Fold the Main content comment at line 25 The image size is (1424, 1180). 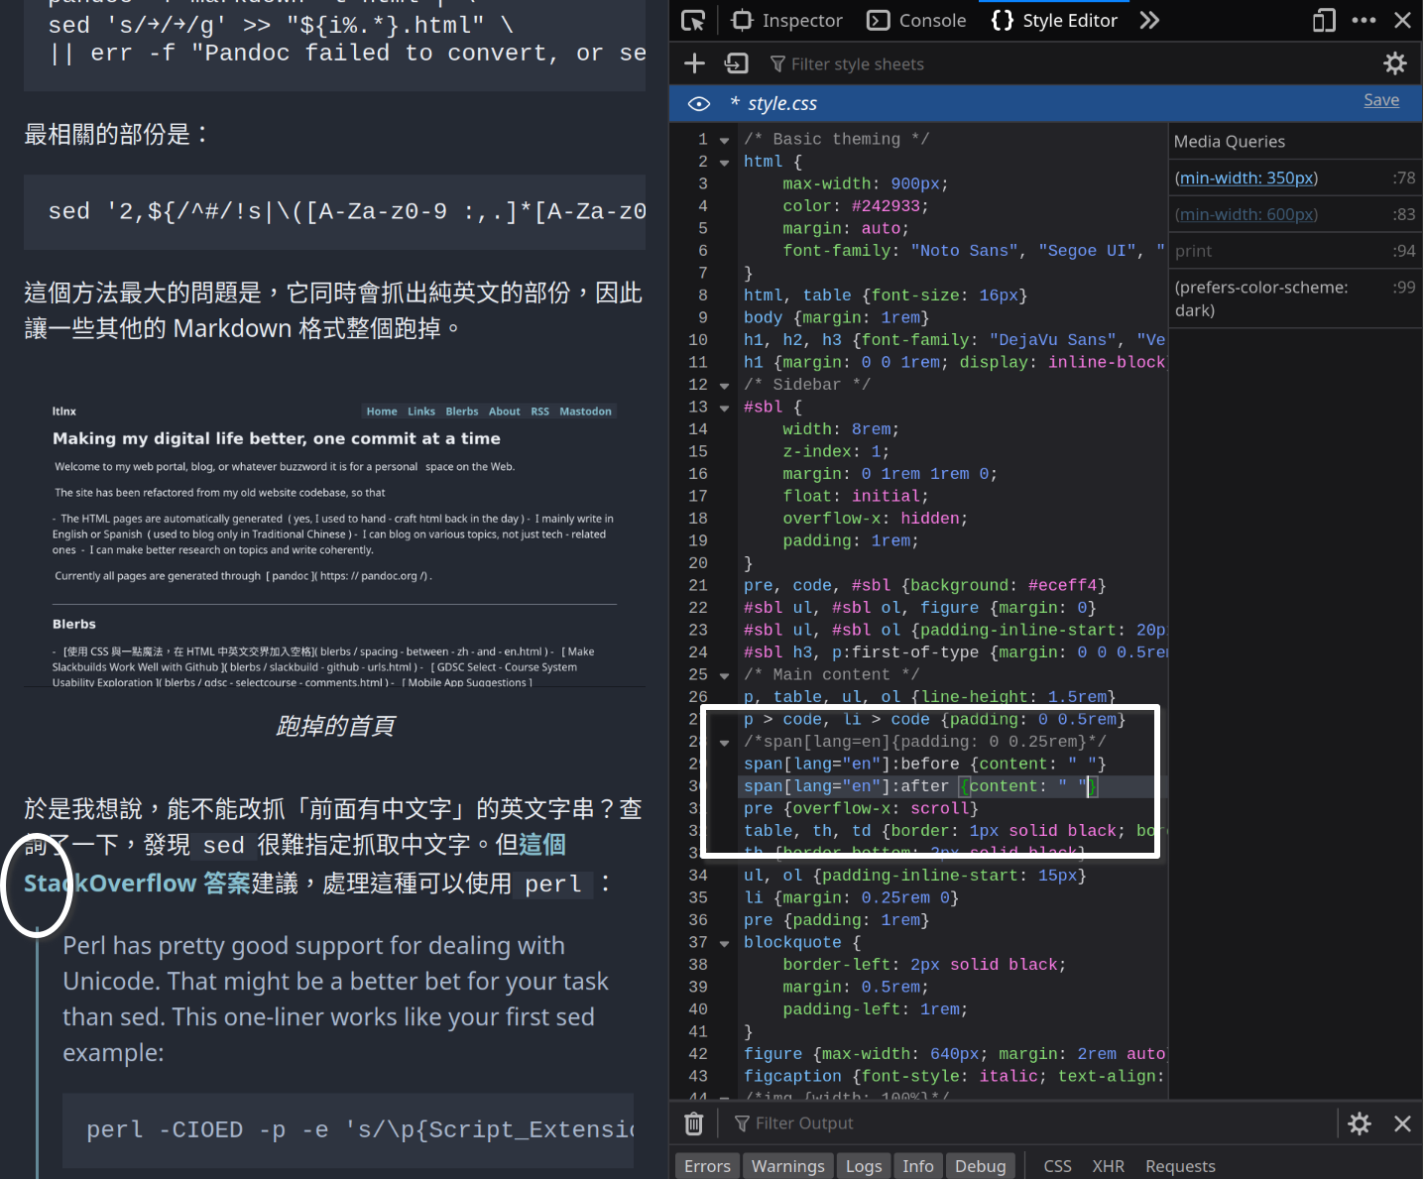click(x=724, y=675)
